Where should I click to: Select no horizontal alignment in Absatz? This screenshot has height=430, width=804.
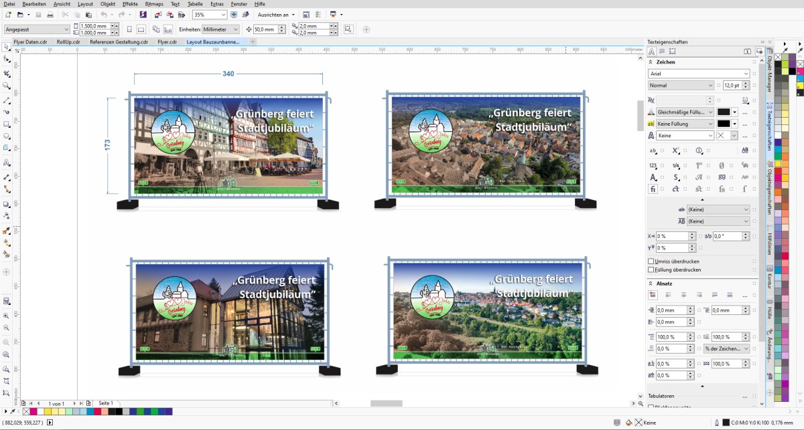pyautogui.click(x=653, y=294)
